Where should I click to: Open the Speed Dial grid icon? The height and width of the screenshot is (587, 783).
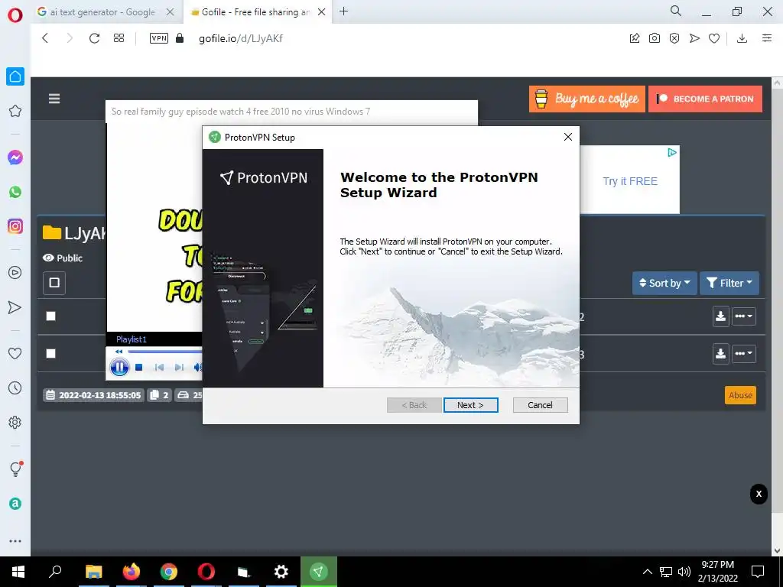coord(119,38)
